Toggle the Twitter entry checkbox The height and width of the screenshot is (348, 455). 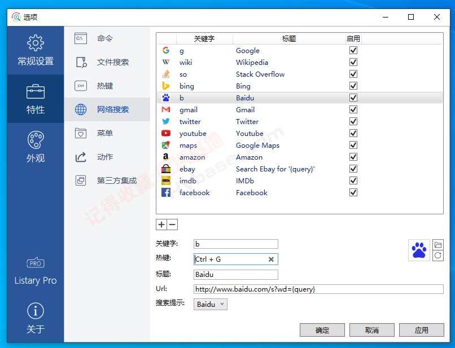[x=353, y=121]
